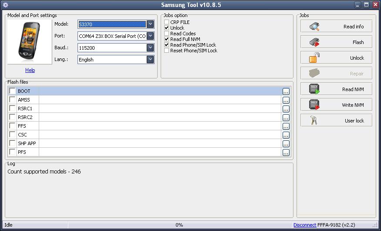This screenshot has width=381, height=231.
Task: Browse file for CSC row
Action: [x=286, y=135]
